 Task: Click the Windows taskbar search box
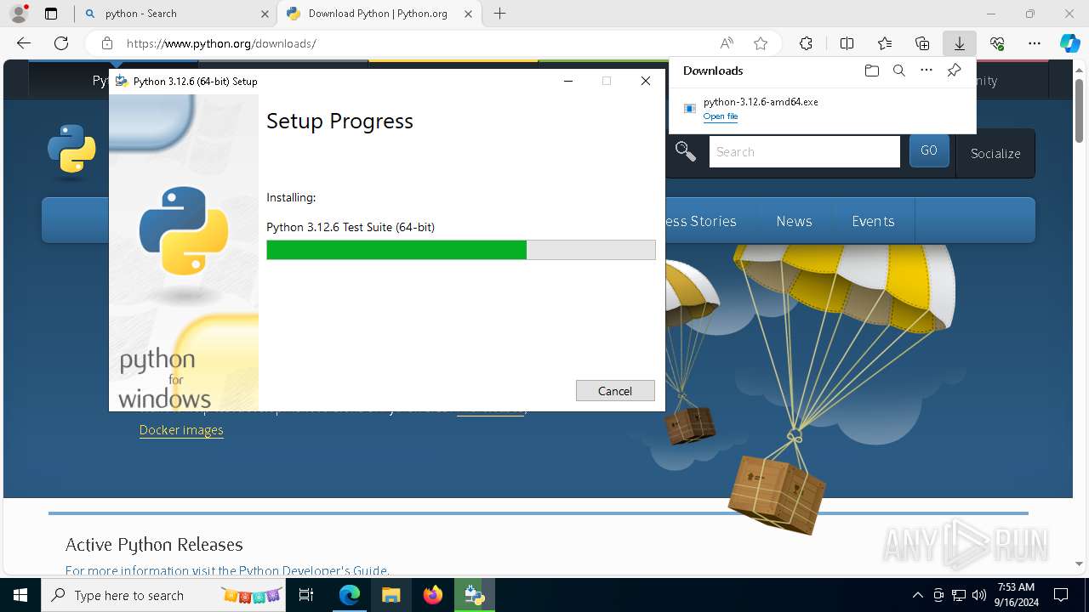pos(162,595)
